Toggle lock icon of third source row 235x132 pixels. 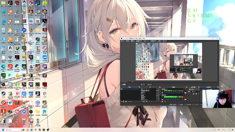(x=159, y=92)
